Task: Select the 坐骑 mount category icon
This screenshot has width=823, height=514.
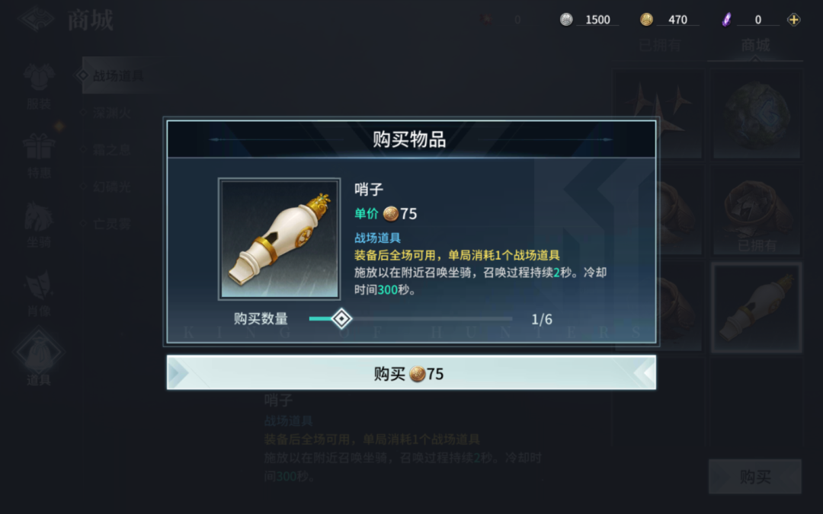Action: tap(39, 216)
